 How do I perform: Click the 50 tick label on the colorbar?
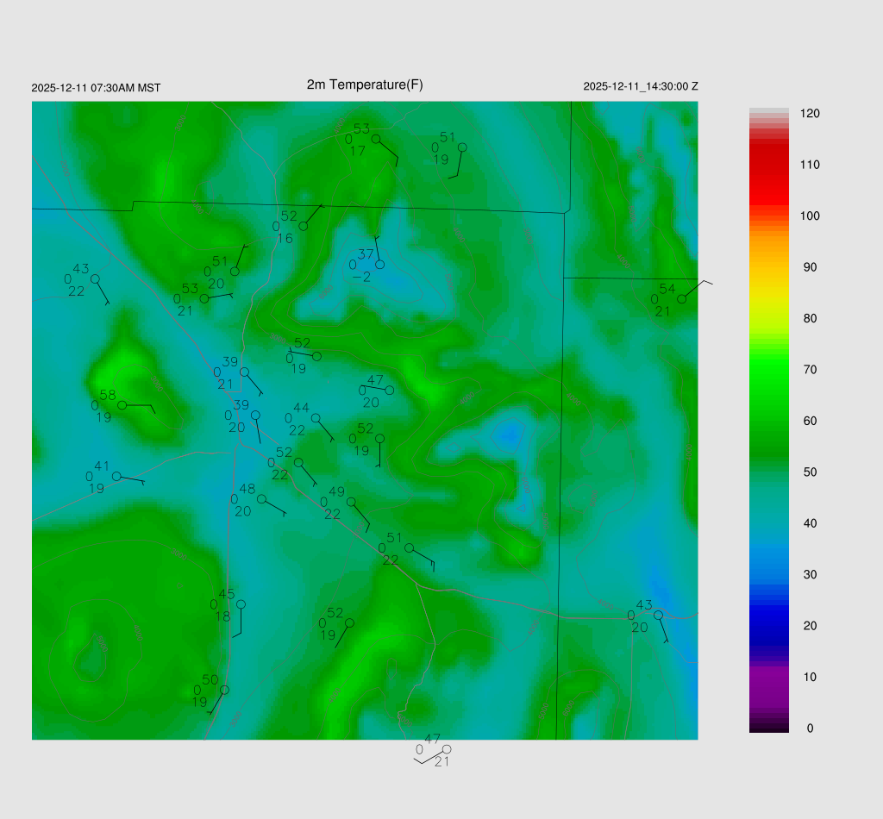point(810,472)
